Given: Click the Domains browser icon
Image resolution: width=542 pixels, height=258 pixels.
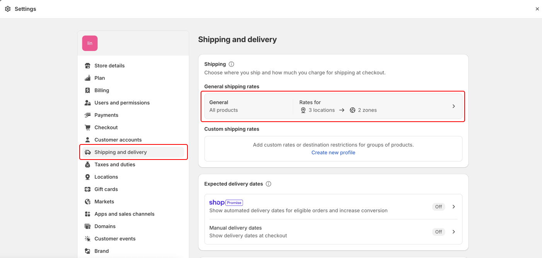Looking at the screenshot, I should coord(87,226).
